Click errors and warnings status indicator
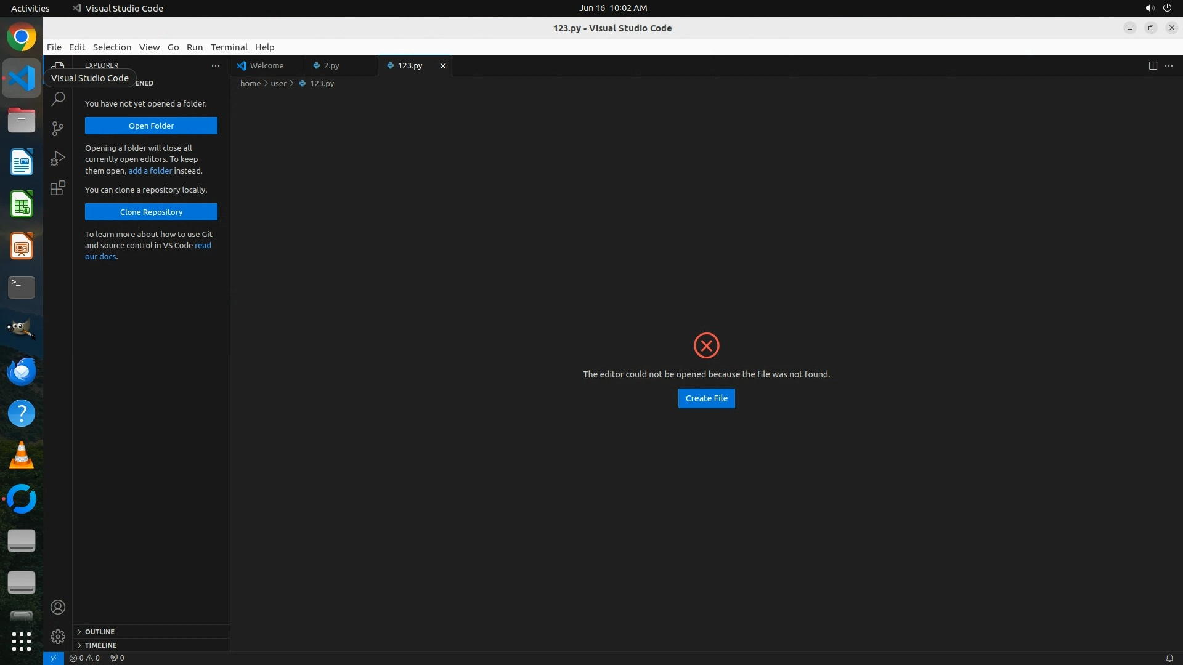This screenshot has width=1183, height=665. 84,658
